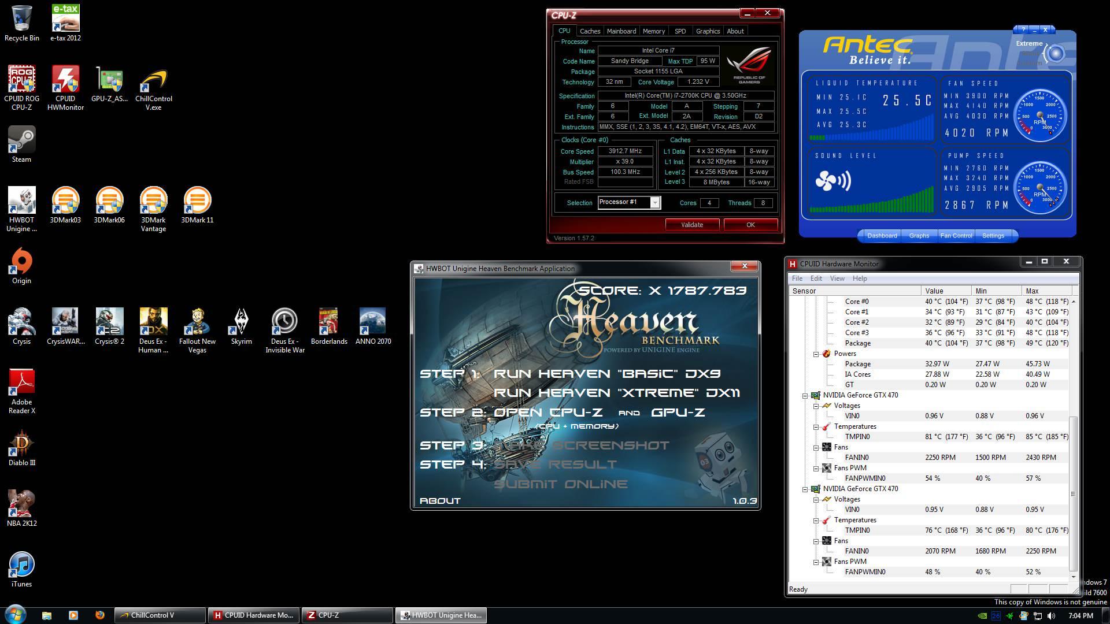Image resolution: width=1110 pixels, height=624 pixels.
Task: Click the NVIDIA icon in system tray
Action: pos(982,615)
